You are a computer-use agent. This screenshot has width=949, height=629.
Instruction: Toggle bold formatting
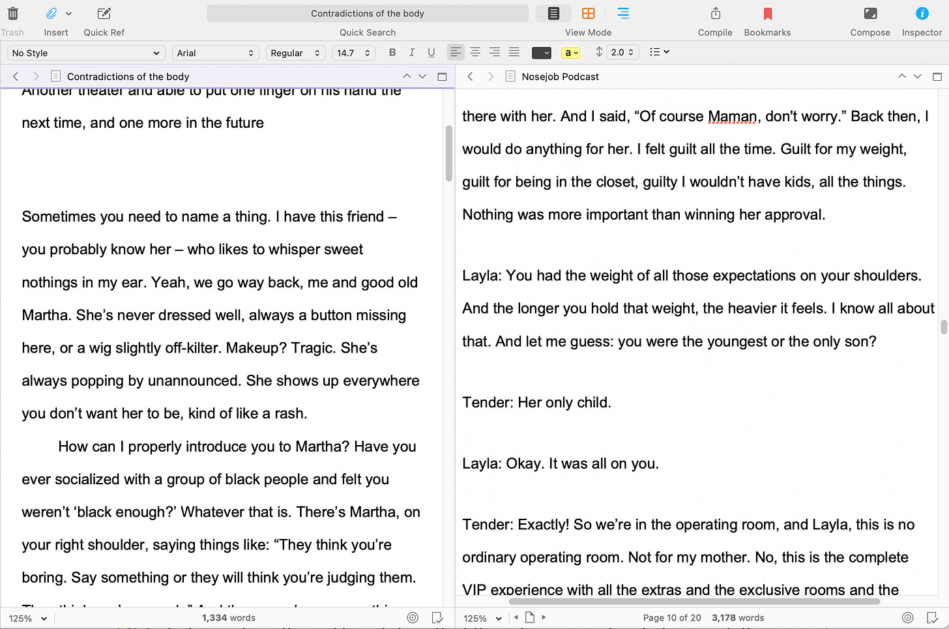point(392,51)
